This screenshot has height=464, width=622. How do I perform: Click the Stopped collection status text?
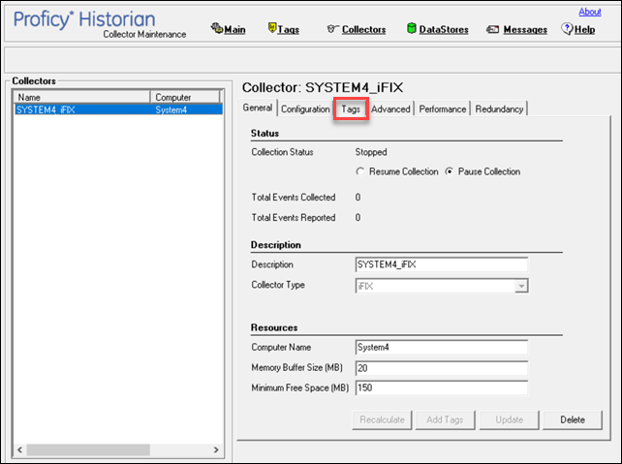(371, 152)
